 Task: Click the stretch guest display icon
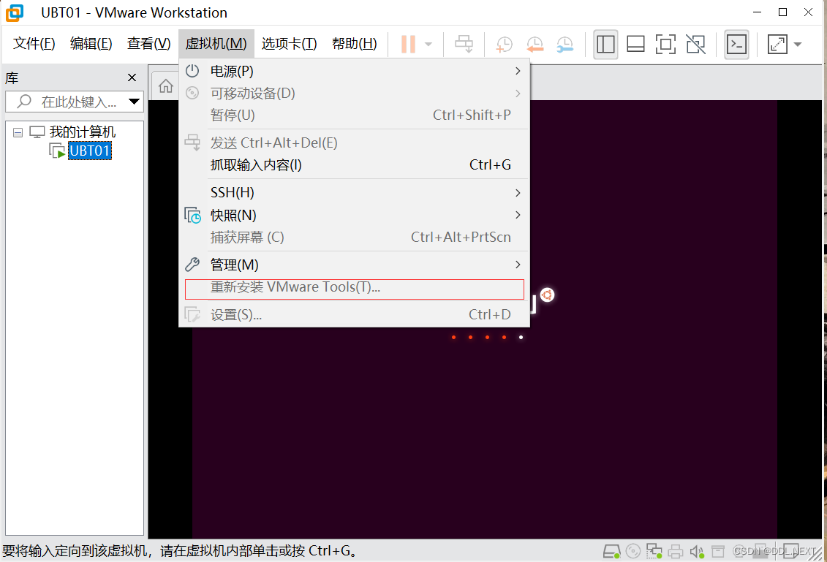(x=777, y=45)
